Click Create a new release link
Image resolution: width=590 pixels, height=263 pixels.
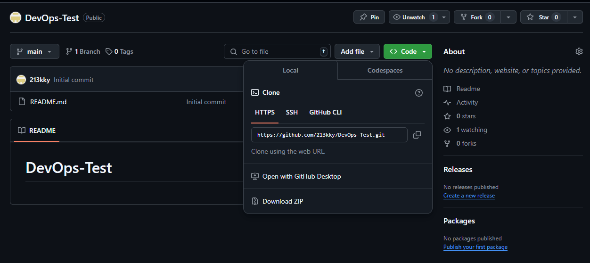click(x=469, y=196)
